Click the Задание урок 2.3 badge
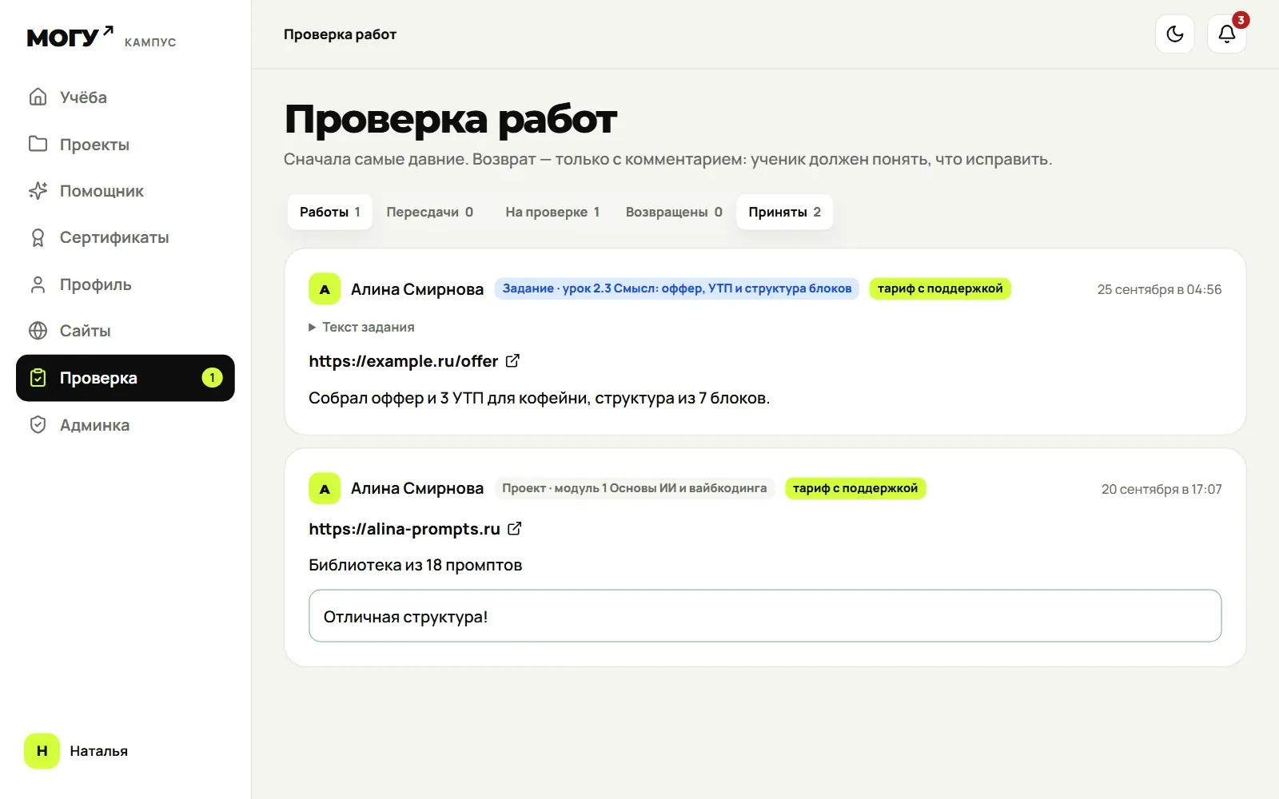 (677, 288)
